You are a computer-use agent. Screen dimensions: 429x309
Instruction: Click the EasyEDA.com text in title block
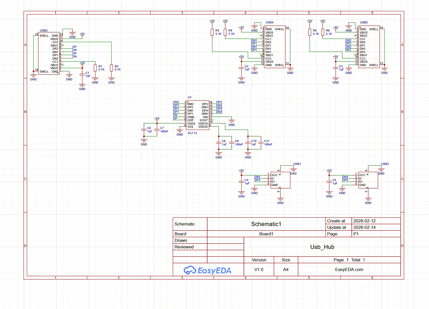[349, 269]
